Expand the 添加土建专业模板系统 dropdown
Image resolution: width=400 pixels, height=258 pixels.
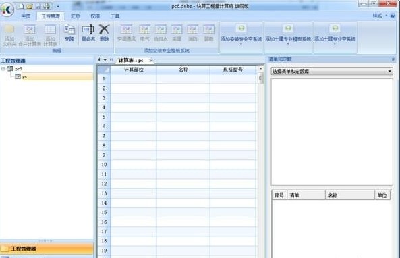[x=288, y=44]
